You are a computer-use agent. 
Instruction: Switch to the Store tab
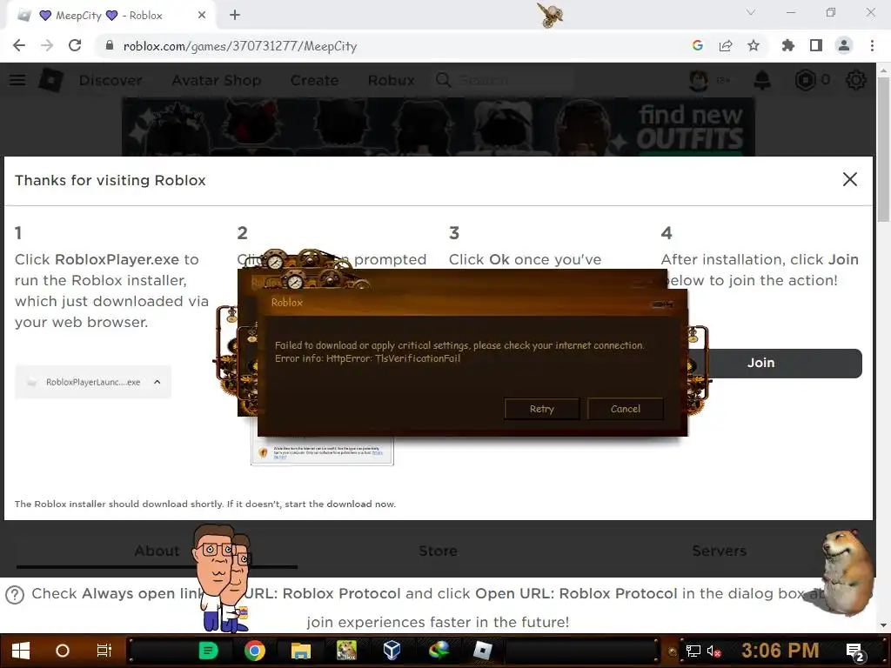[x=439, y=551]
